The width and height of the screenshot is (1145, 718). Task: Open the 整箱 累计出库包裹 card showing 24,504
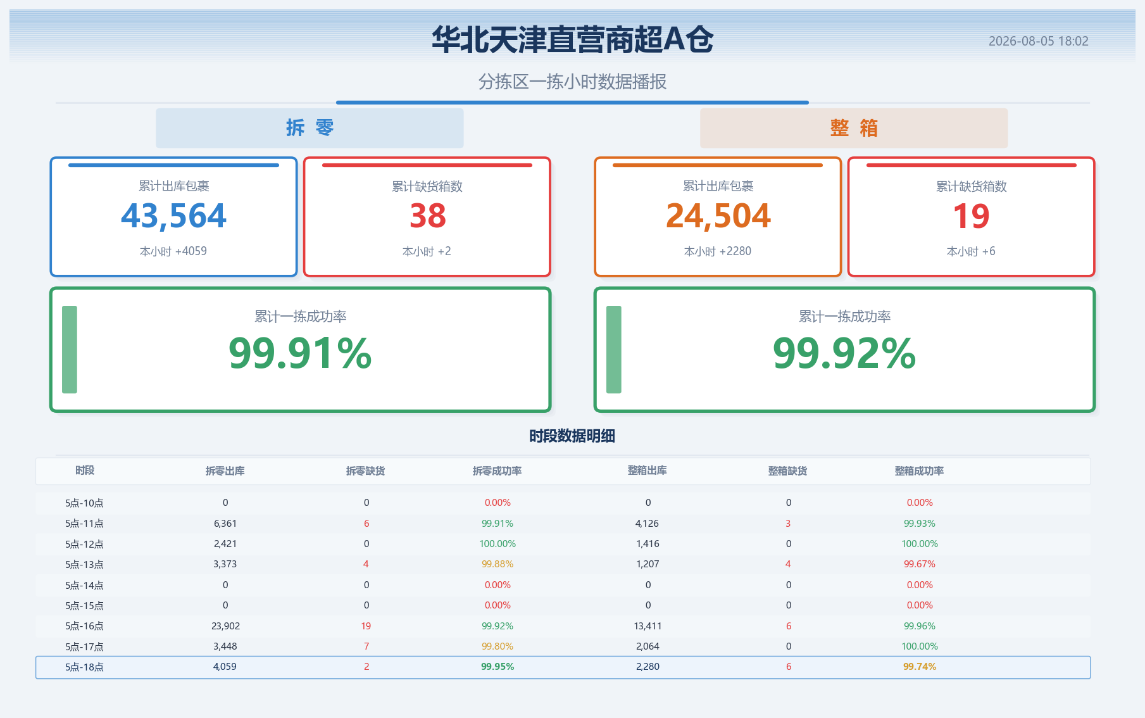pyautogui.click(x=718, y=217)
